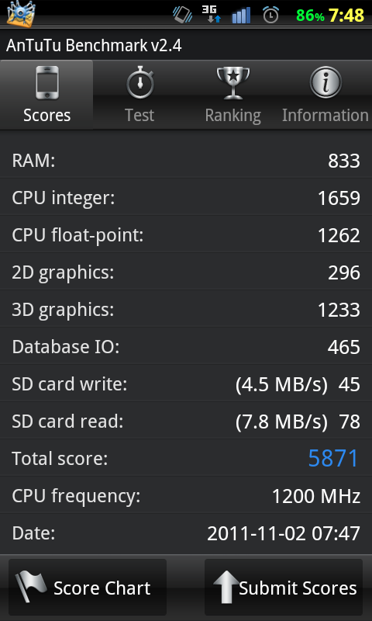Tap the signal strength bars icon
This screenshot has height=621, width=372.
241,15
